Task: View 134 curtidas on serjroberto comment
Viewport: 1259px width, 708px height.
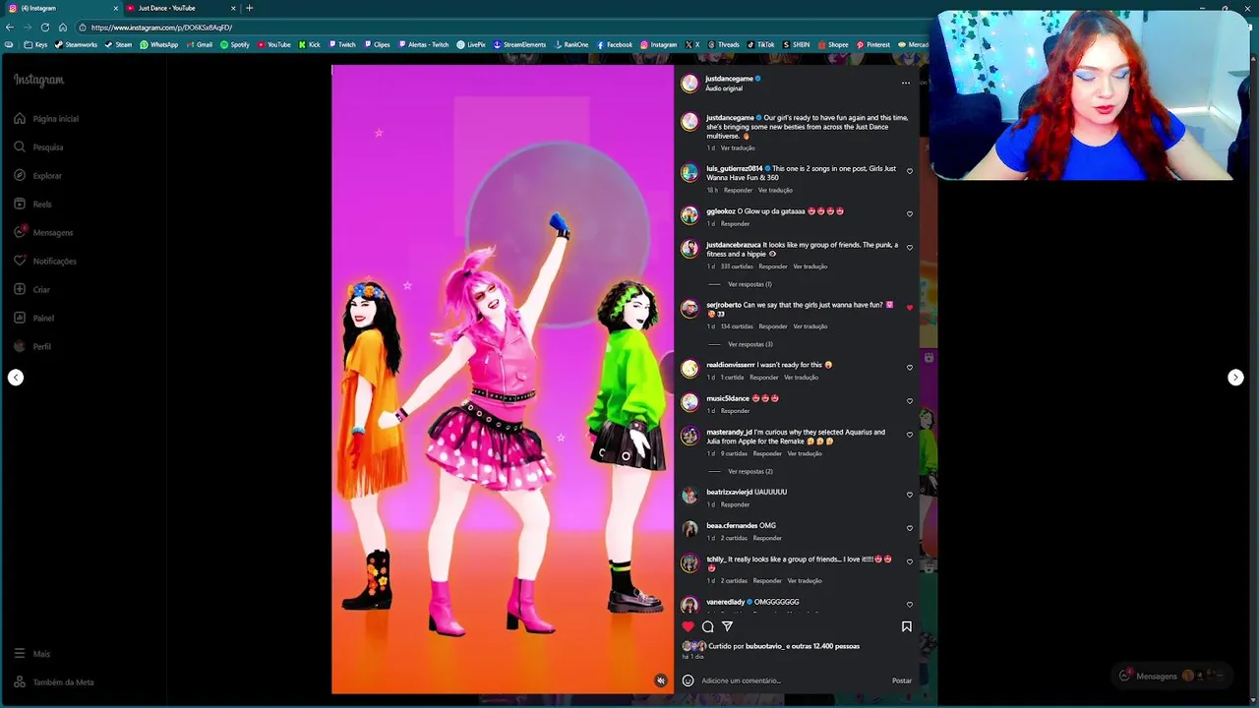Action: [x=737, y=326]
